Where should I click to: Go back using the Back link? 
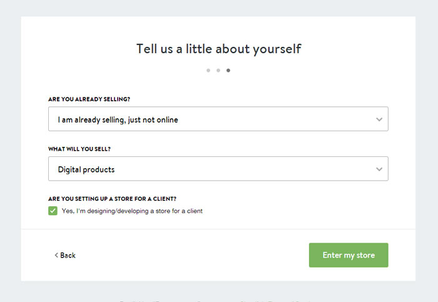[x=65, y=255]
